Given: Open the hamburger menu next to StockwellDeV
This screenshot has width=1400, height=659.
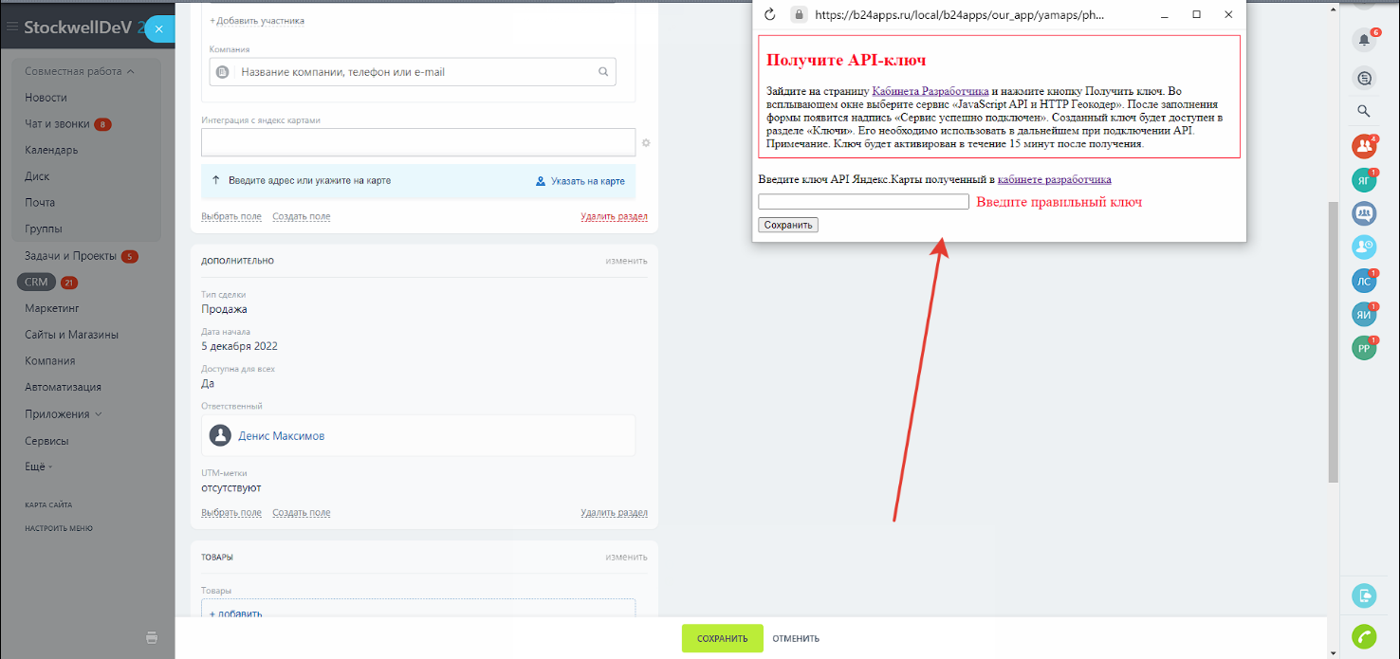Looking at the screenshot, I should [12, 27].
